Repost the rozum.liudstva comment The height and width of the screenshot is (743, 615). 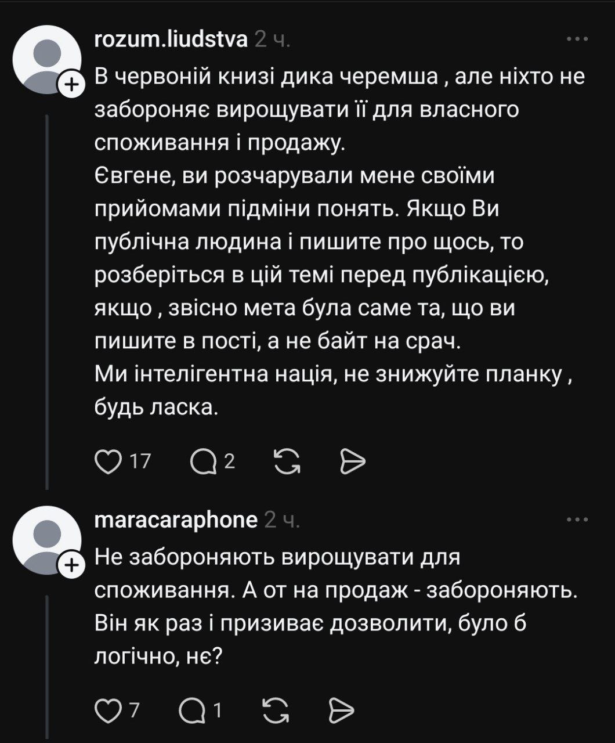pos(285,461)
